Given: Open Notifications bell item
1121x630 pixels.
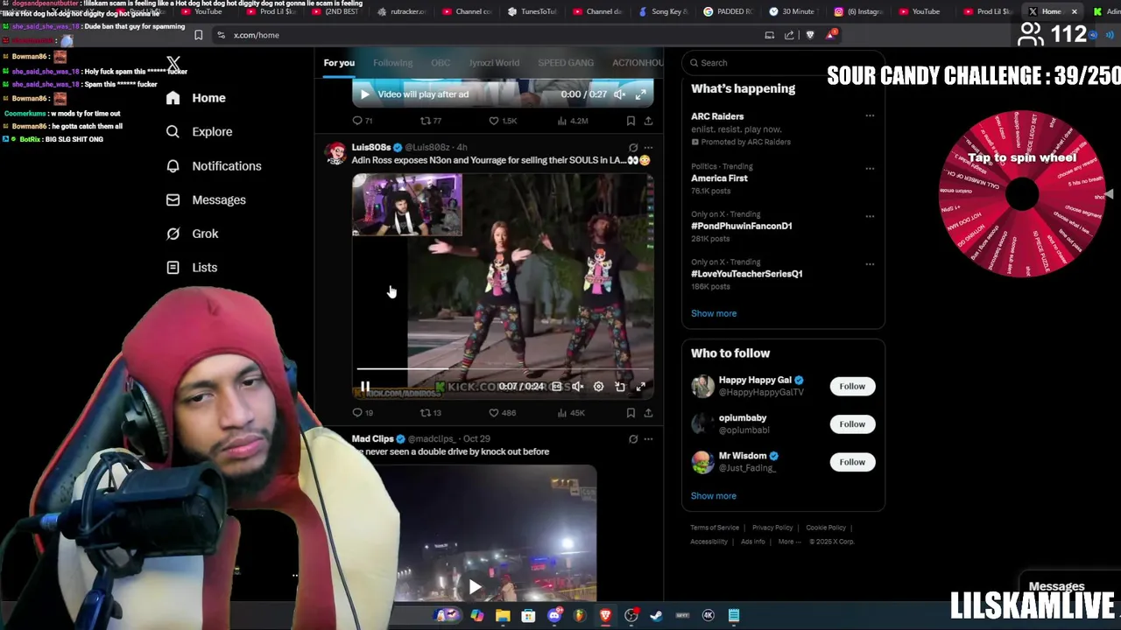Looking at the screenshot, I should [214, 165].
